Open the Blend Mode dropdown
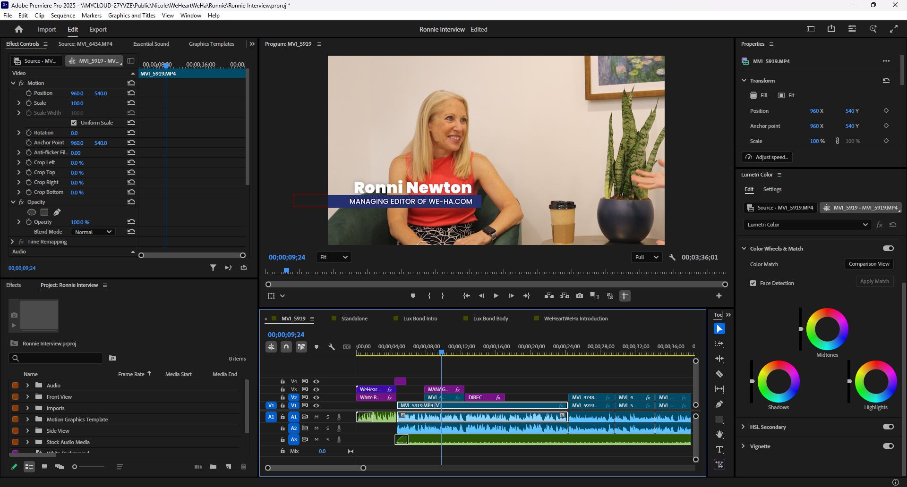Image resolution: width=907 pixels, height=487 pixels. pyautogui.click(x=93, y=232)
